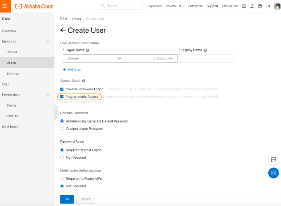Open the user avatar profile menu
Image resolution: width=281 pixels, height=206 pixels.
coord(277,6)
